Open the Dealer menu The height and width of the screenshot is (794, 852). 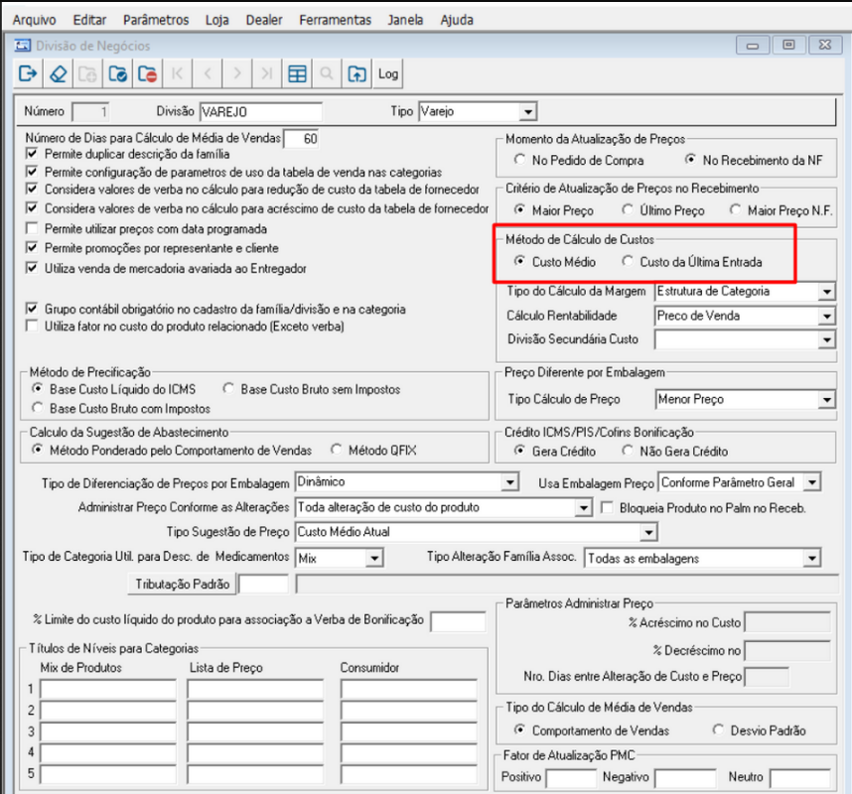264,20
